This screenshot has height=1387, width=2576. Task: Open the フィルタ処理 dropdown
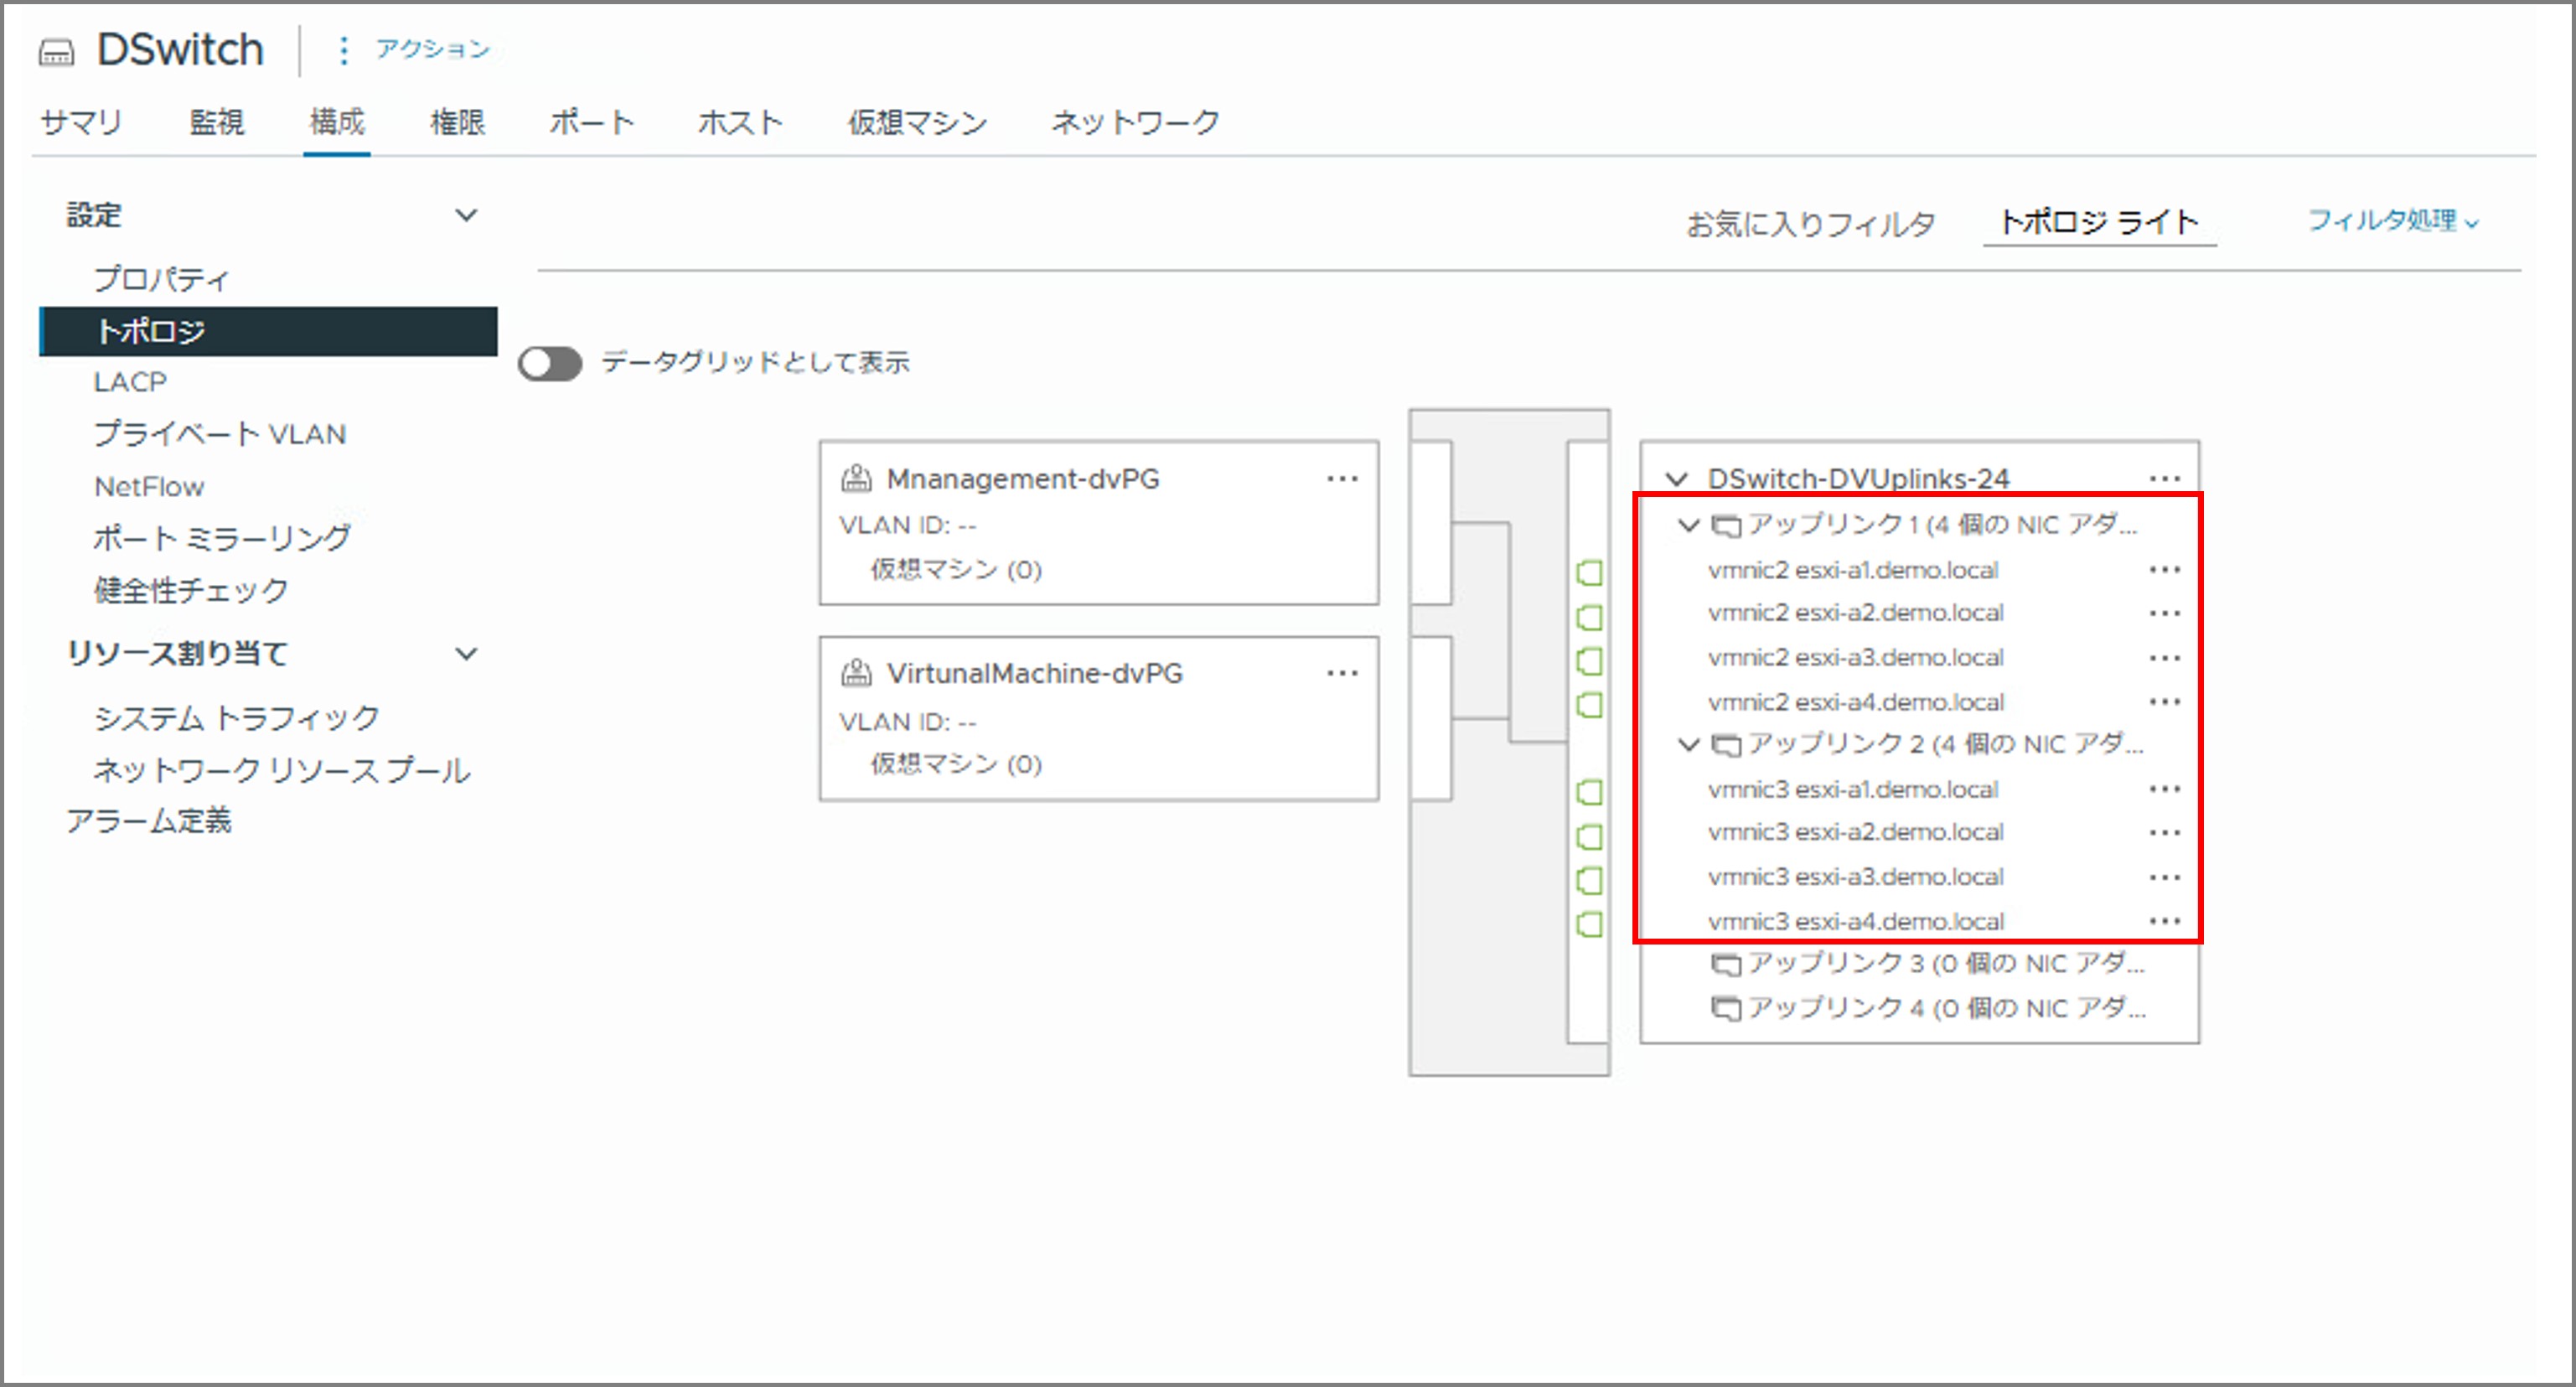2393,220
